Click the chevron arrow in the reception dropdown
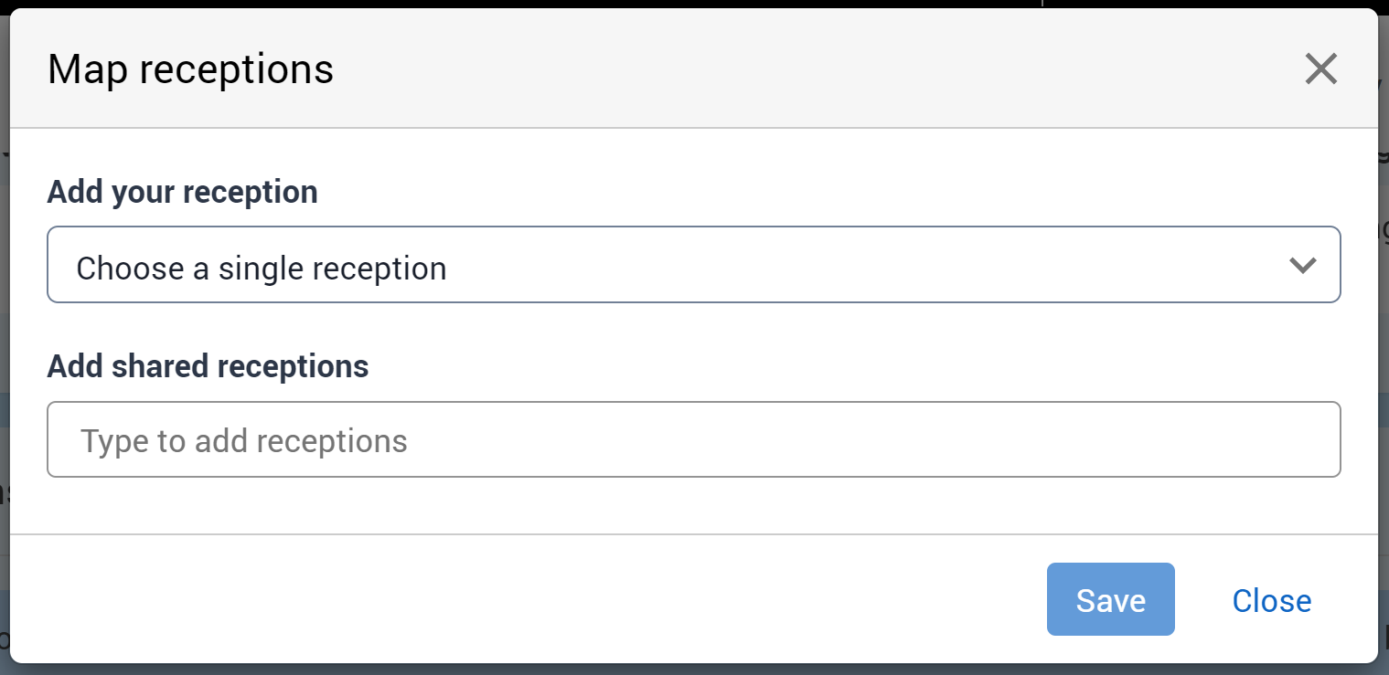1389x675 pixels. click(x=1302, y=265)
